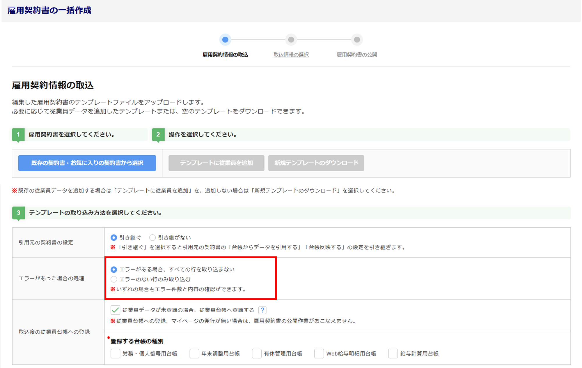This screenshot has width=582, height=368.
Task: Enable 給与計算用台帳 checkbox
Action: 393,353
